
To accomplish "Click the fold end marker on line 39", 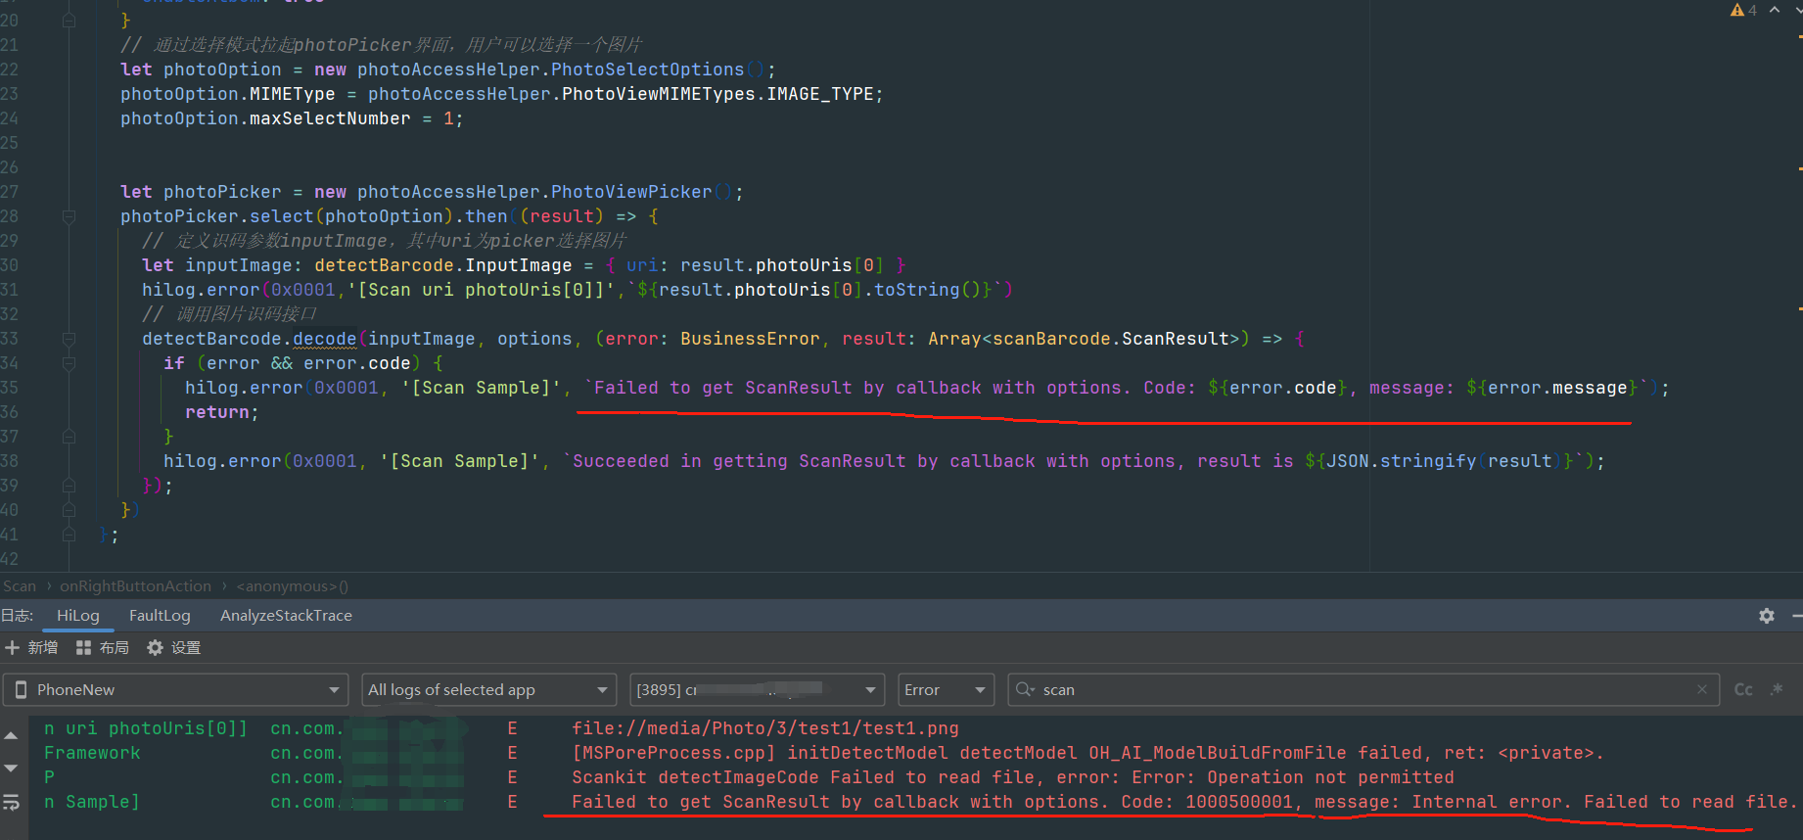I will pyautogui.click(x=69, y=486).
